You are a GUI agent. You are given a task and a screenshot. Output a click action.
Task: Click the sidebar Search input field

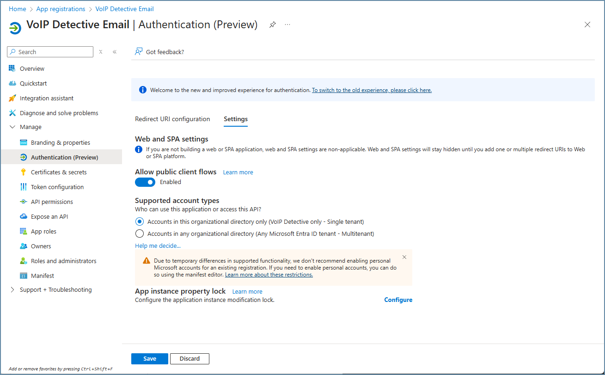pos(50,52)
